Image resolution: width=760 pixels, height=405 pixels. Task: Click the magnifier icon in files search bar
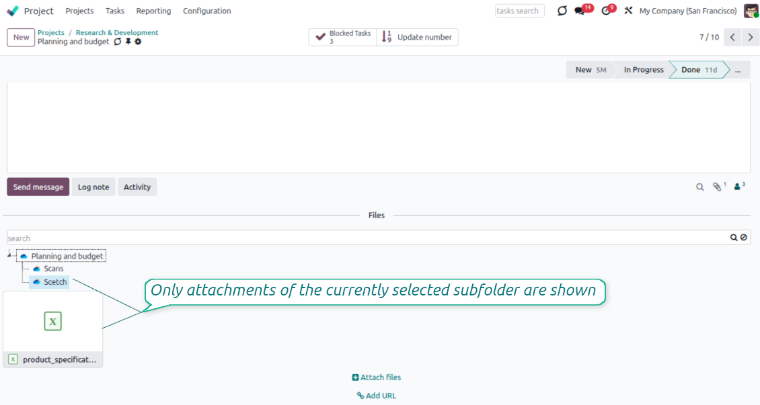click(x=734, y=238)
